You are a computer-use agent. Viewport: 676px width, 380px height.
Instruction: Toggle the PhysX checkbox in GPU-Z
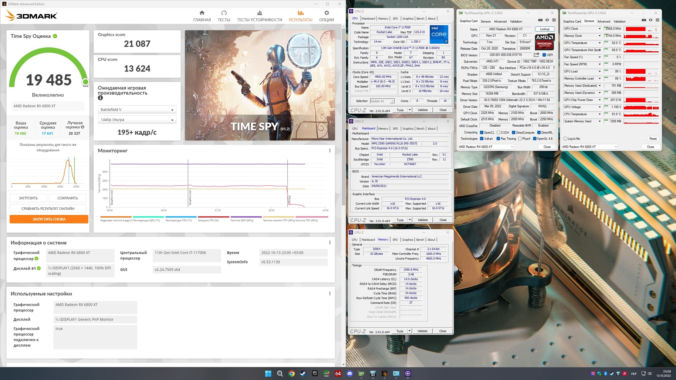(x=520, y=139)
